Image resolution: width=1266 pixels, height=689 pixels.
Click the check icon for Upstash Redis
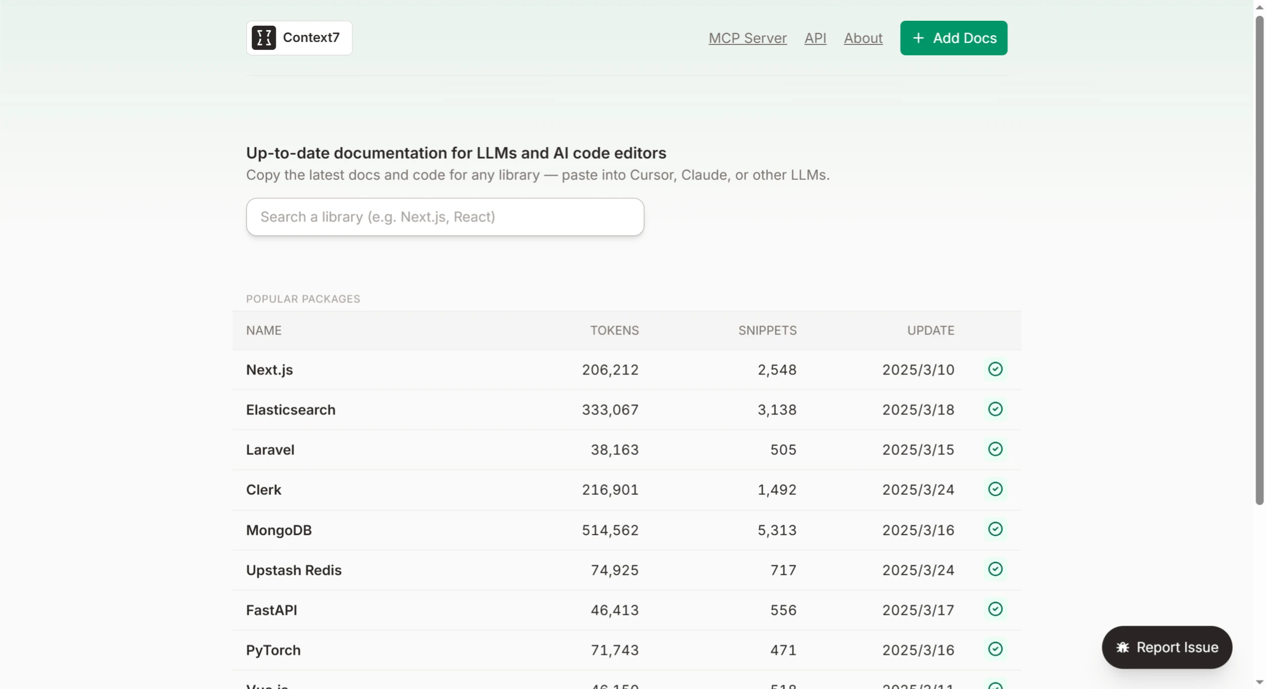tap(995, 569)
